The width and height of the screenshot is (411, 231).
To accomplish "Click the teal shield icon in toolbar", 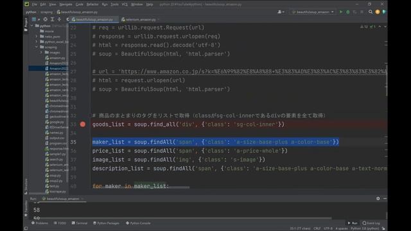I will coord(384,12).
